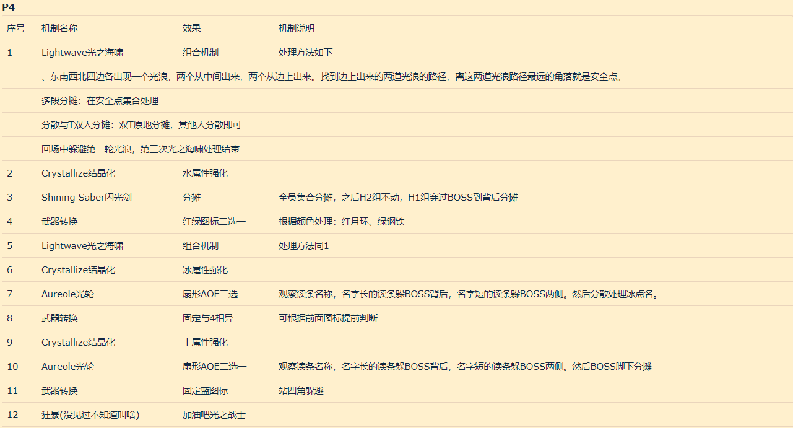Click 武器转换 in row 4

click(x=59, y=222)
